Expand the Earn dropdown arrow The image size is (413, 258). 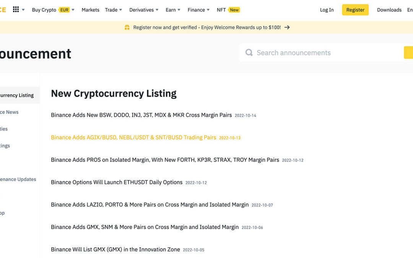pos(179,10)
